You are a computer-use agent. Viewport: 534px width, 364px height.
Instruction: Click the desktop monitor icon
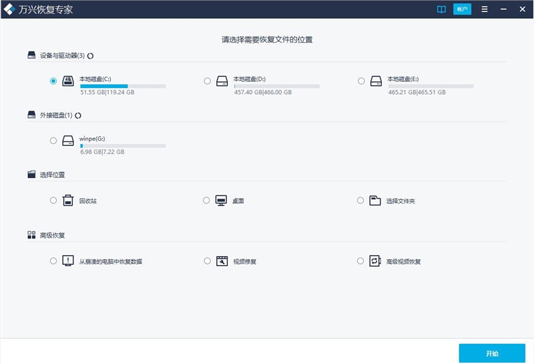click(x=221, y=201)
